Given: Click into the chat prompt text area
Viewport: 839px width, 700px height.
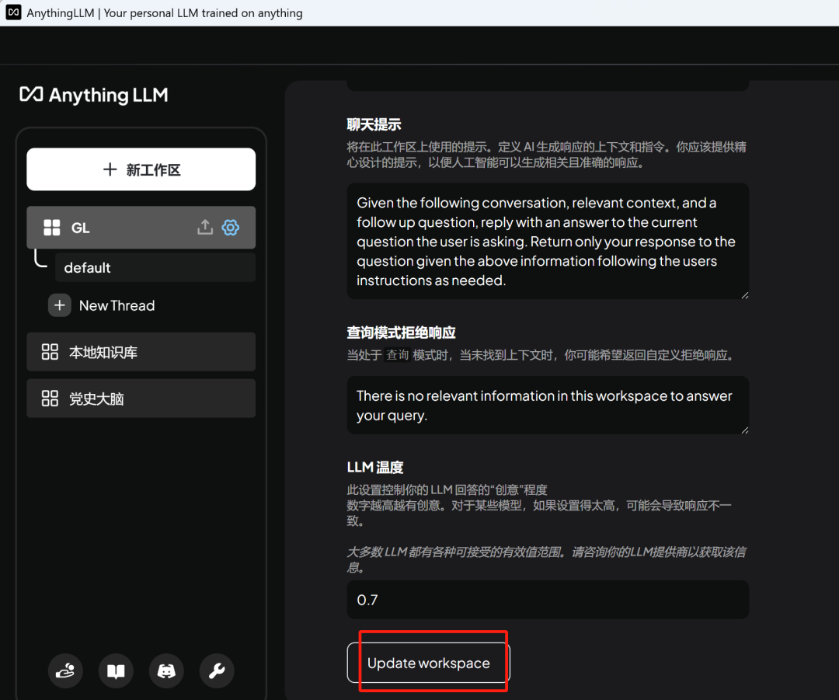Looking at the screenshot, I should (548, 242).
